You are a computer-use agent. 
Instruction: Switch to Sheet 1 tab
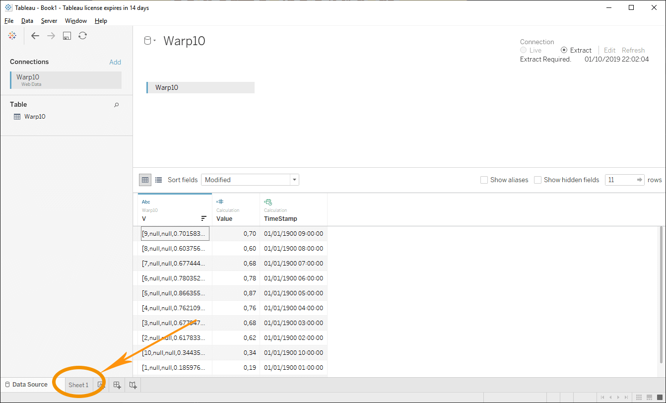click(x=78, y=385)
